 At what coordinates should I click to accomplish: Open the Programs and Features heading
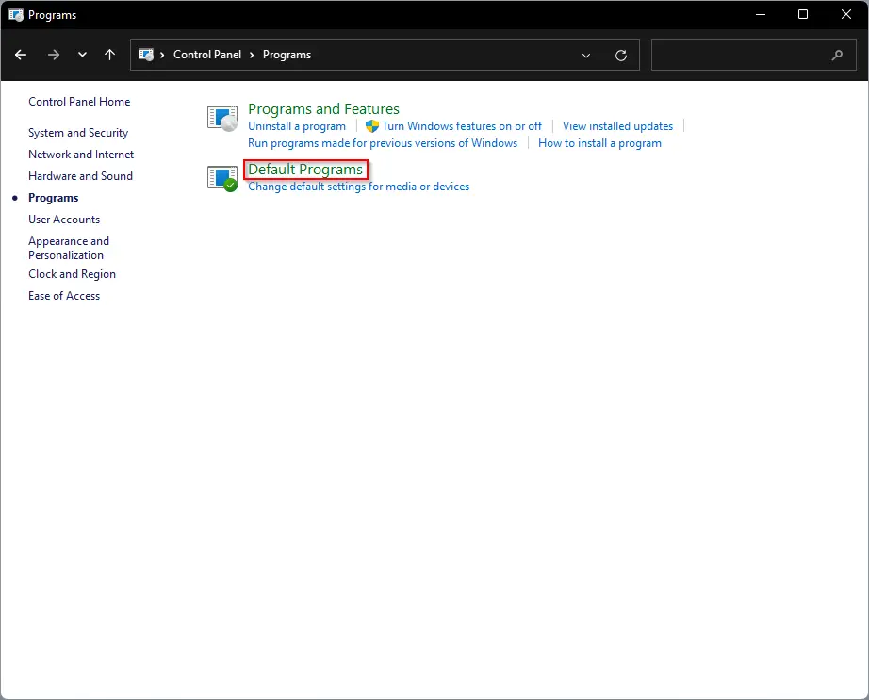[323, 108]
